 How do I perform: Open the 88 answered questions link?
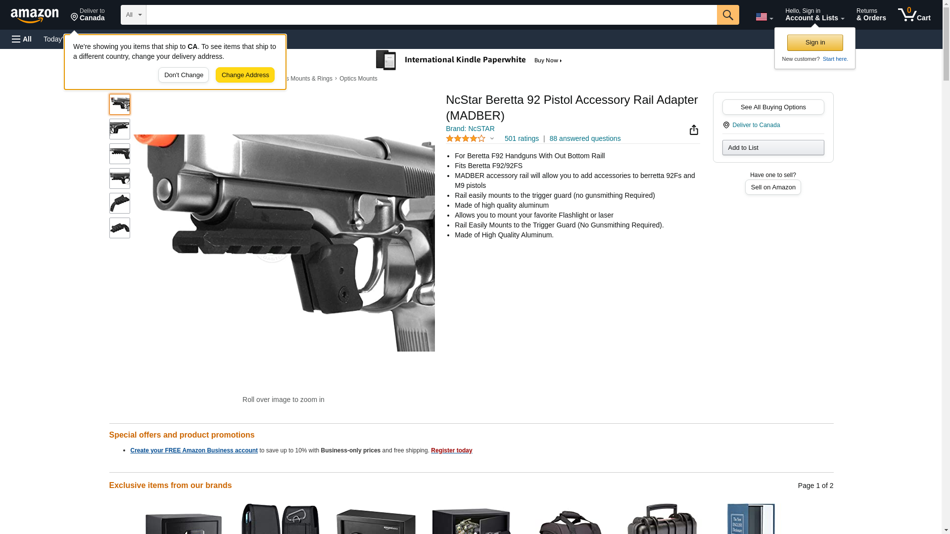[x=584, y=138]
